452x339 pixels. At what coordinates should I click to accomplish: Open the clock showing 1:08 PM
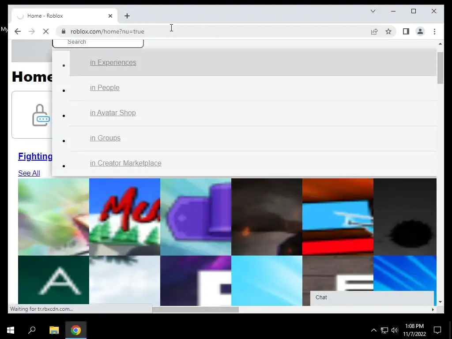tap(414, 330)
